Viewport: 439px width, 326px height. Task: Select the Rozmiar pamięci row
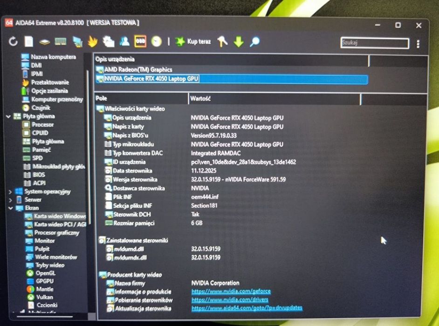coord(154,223)
